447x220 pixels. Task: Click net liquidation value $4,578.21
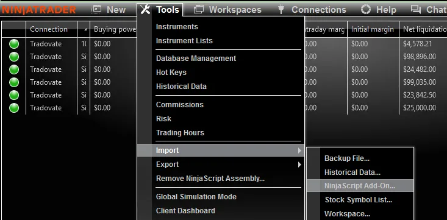(417, 44)
